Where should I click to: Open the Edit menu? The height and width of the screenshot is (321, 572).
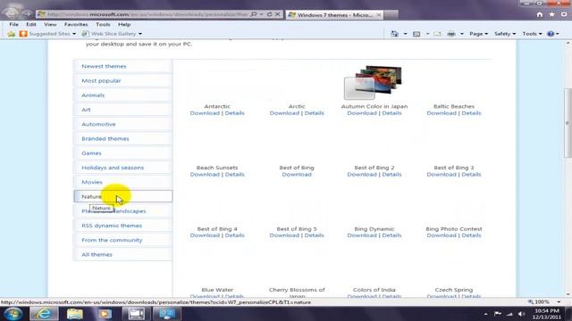click(x=31, y=24)
